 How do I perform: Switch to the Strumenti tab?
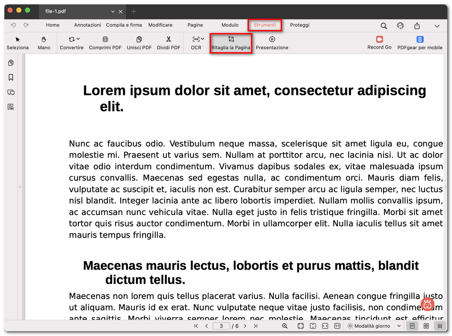[x=265, y=25]
